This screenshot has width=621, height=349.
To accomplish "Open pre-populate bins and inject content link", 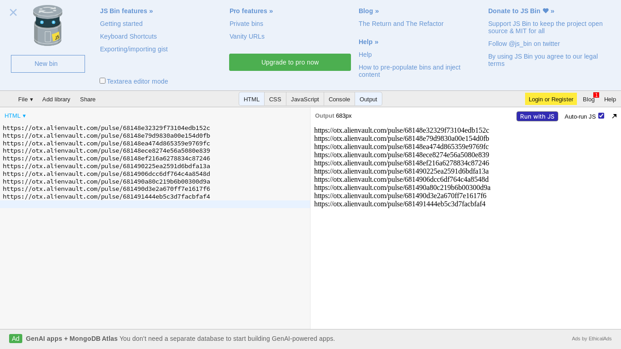I will click(x=410, y=71).
